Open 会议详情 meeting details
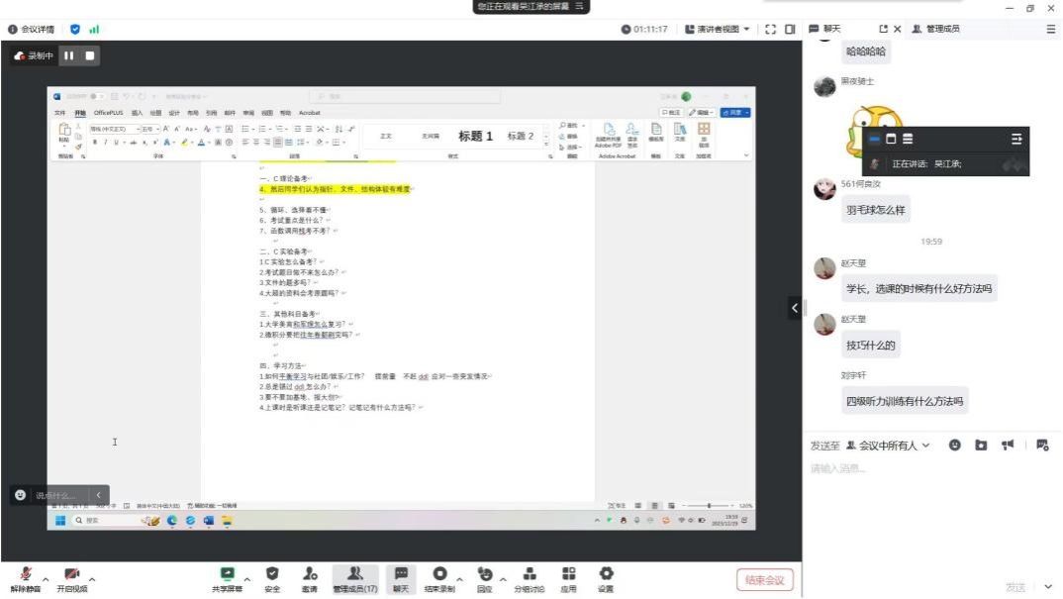Screen dimensions: 1063x599 [x=32, y=30]
